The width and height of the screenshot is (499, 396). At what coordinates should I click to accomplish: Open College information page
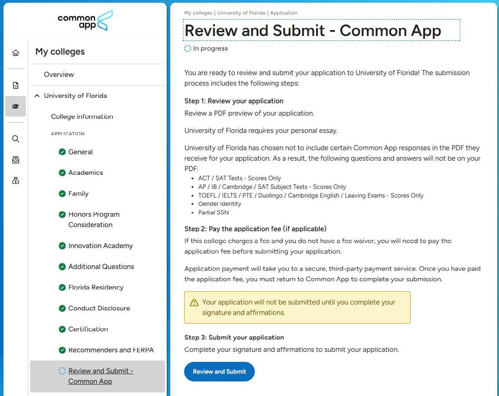click(x=82, y=117)
